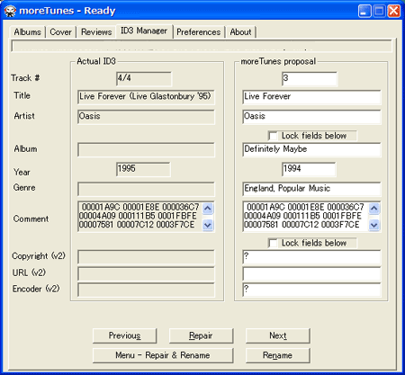Click Actual ID3 title 'Live Forever (Live Glastonbury '95)'
Screen dimensions: 405x375
146,97
